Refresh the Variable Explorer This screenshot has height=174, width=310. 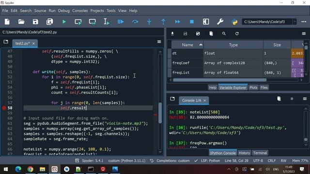(237, 33)
